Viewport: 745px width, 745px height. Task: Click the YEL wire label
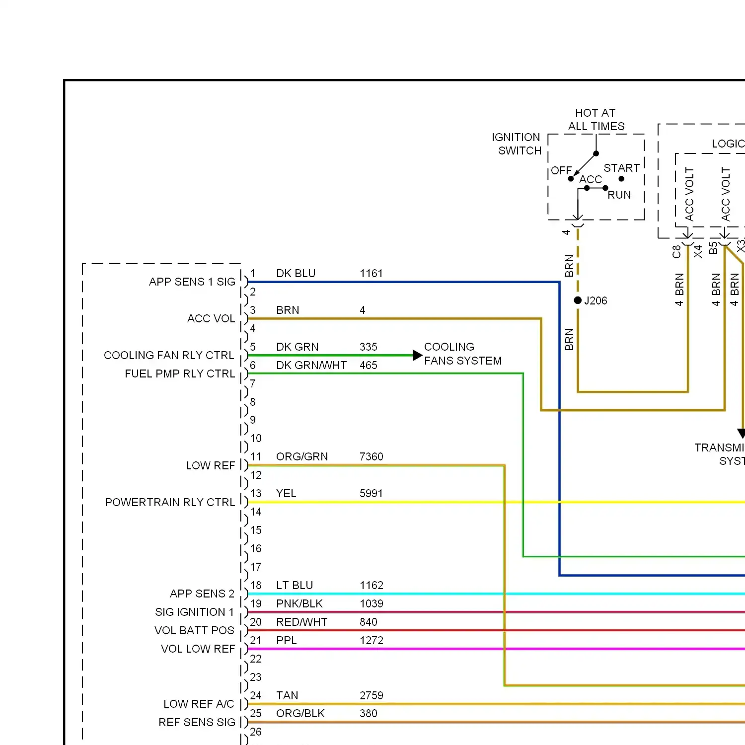tap(286, 493)
